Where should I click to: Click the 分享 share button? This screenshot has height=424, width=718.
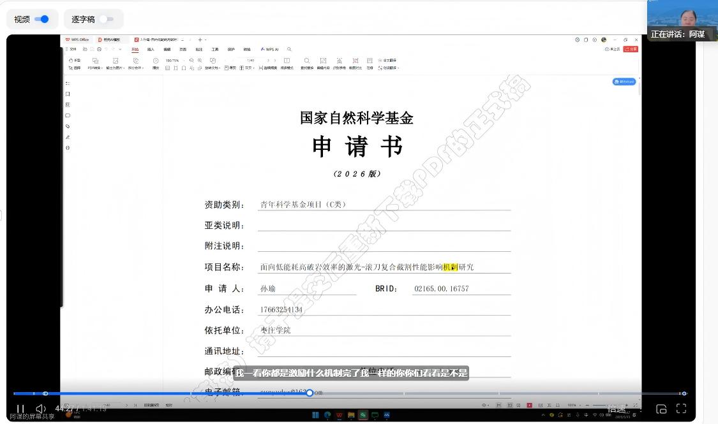tap(631, 49)
